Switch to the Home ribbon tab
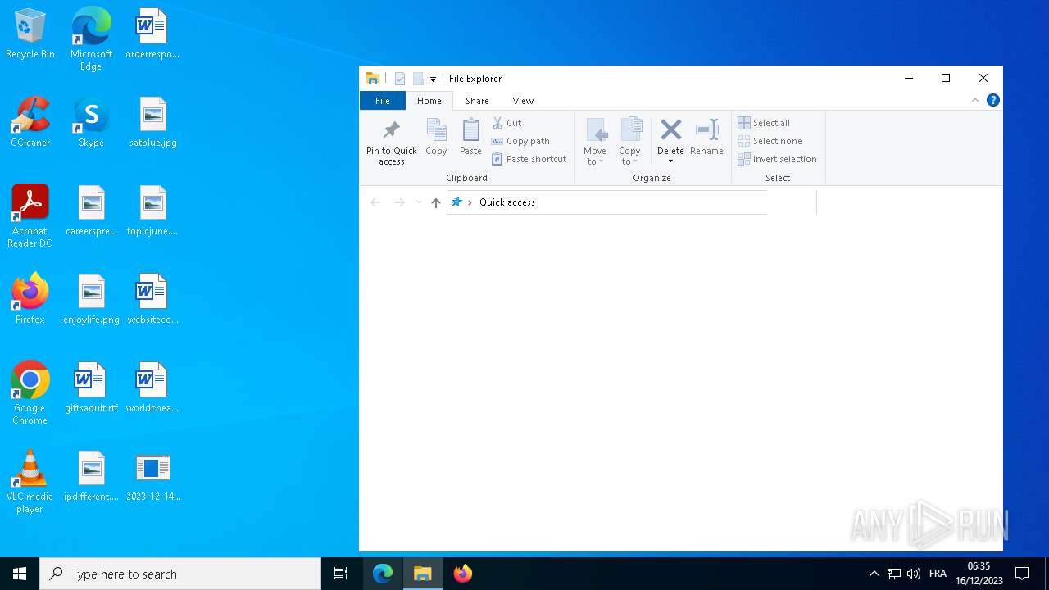Image resolution: width=1049 pixels, height=590 pixels. tap(429, 101)
